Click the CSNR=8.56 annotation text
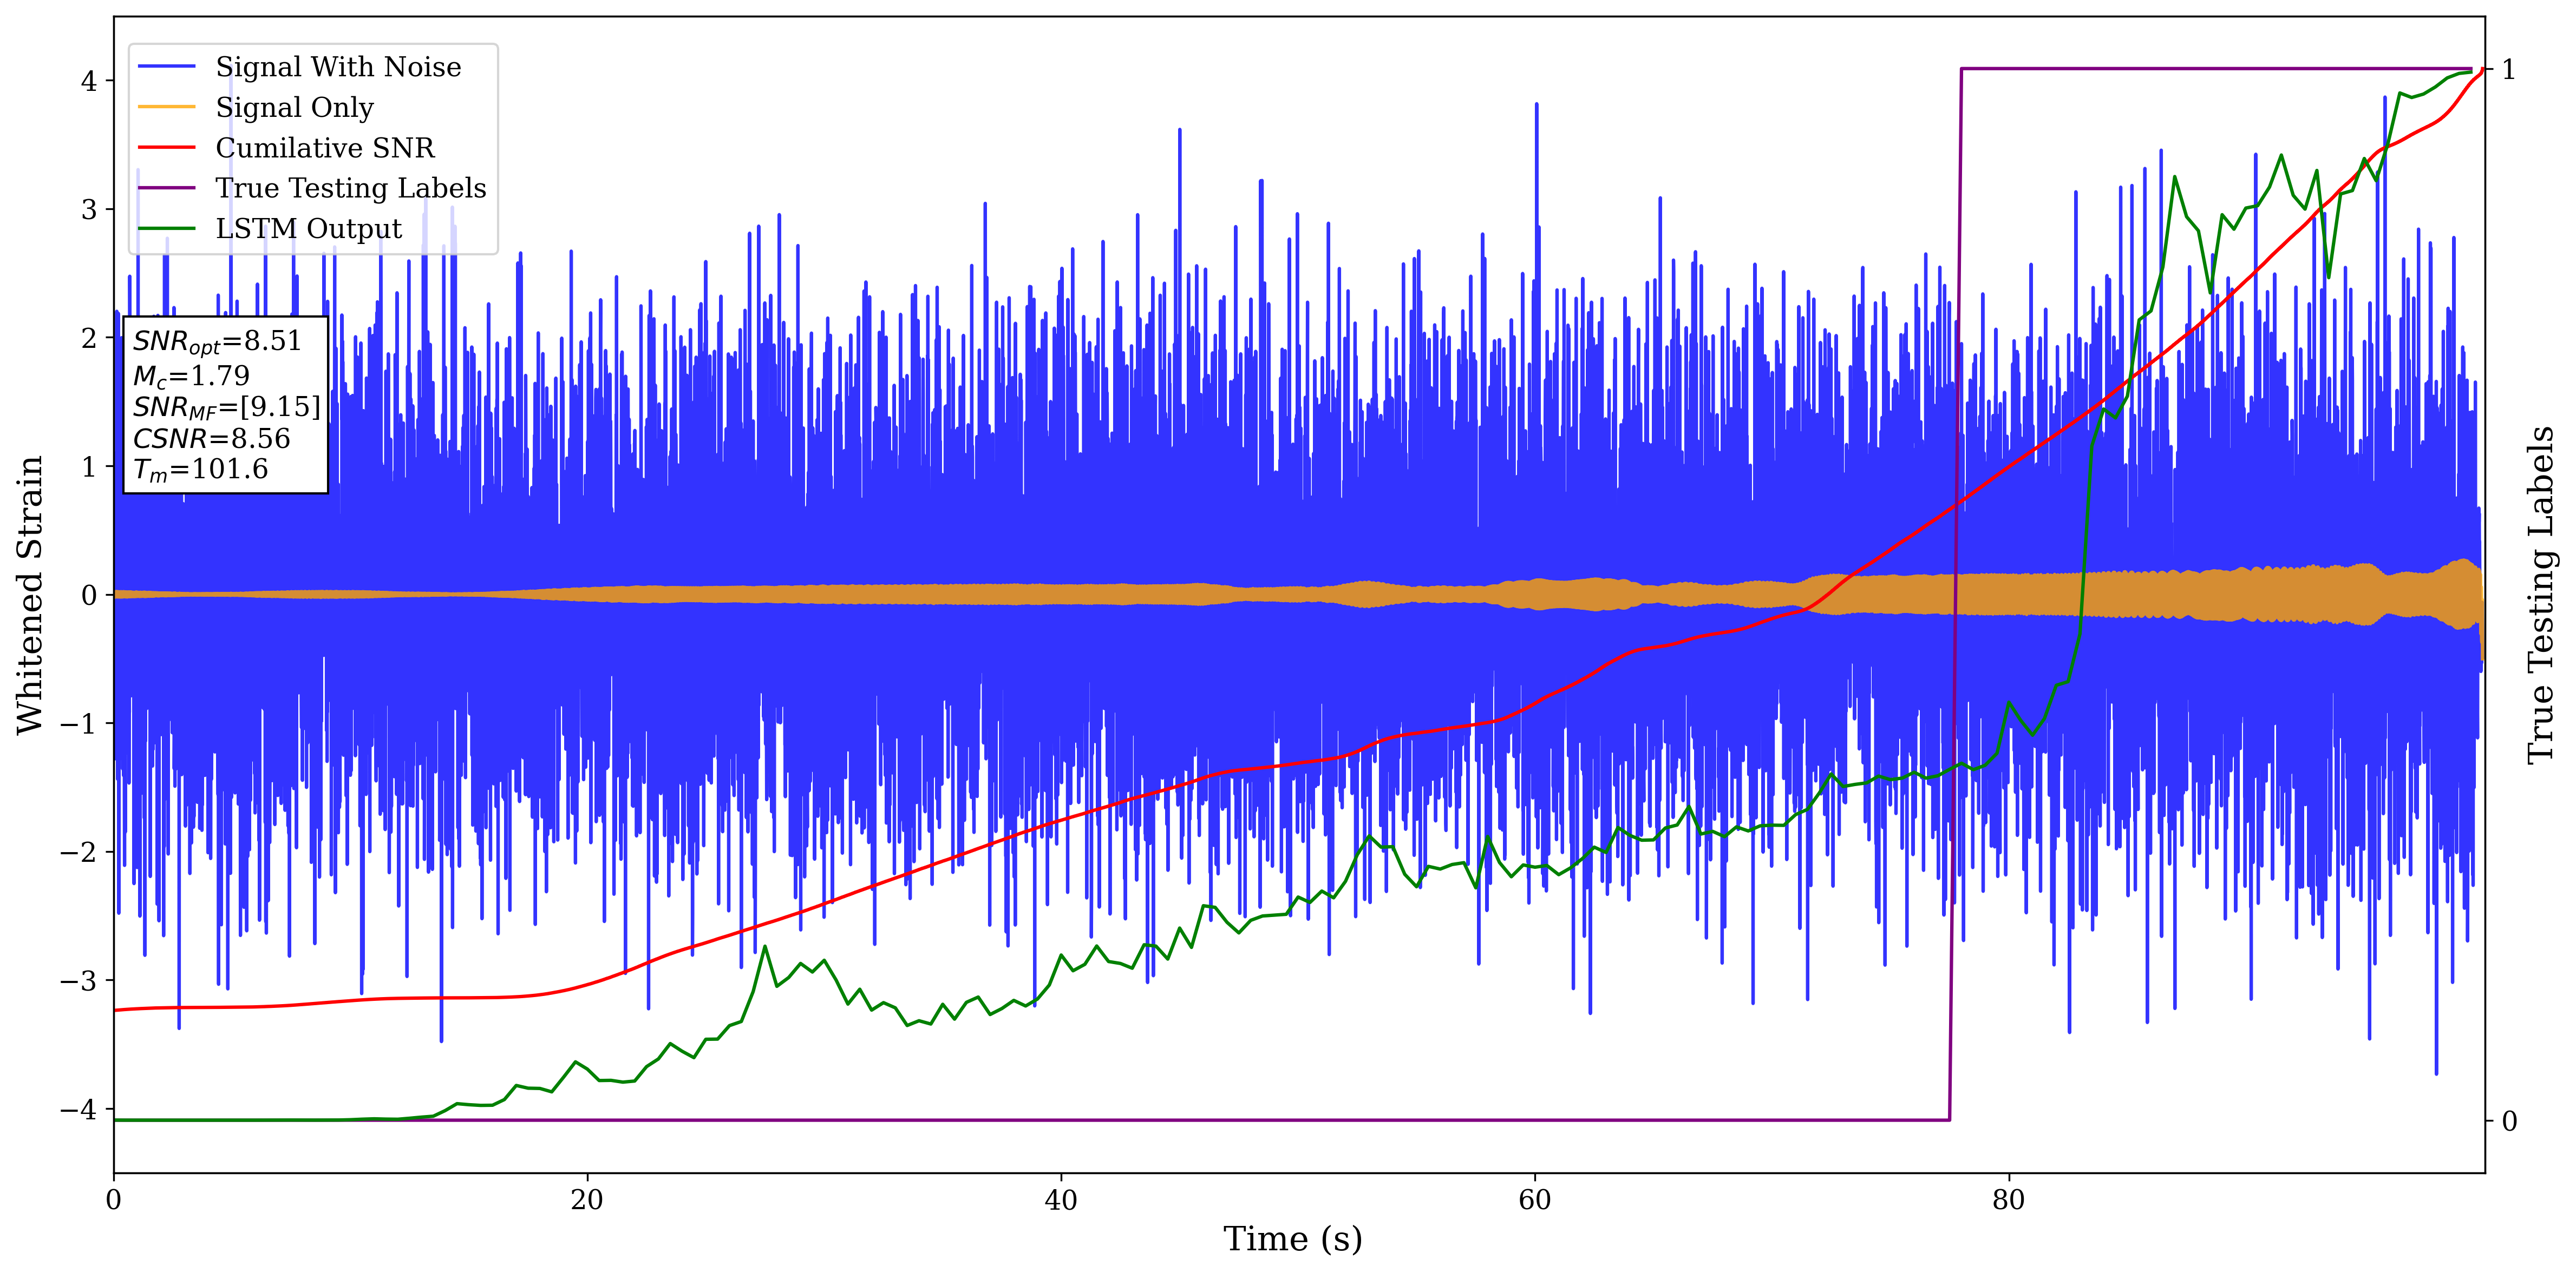Image resolution: width=2576 pixels, height=1273 pixels. click(211, 439)
